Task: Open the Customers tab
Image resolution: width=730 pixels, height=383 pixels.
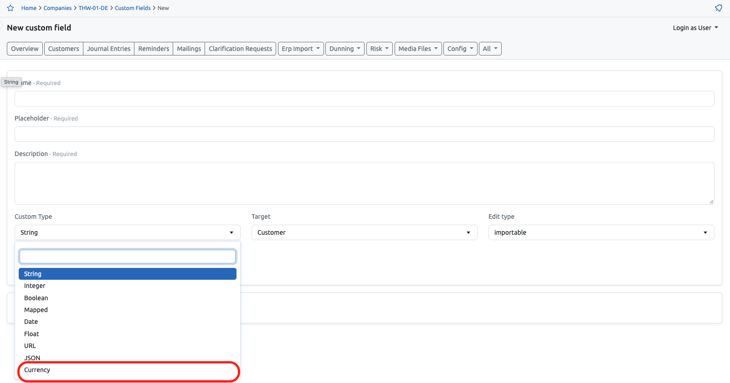Action: click(x=64, y=49)
